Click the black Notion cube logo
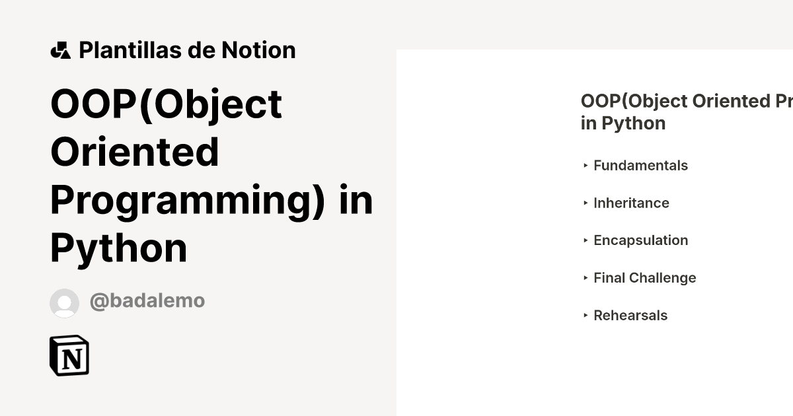793x416 pixels. click(69, 356)
